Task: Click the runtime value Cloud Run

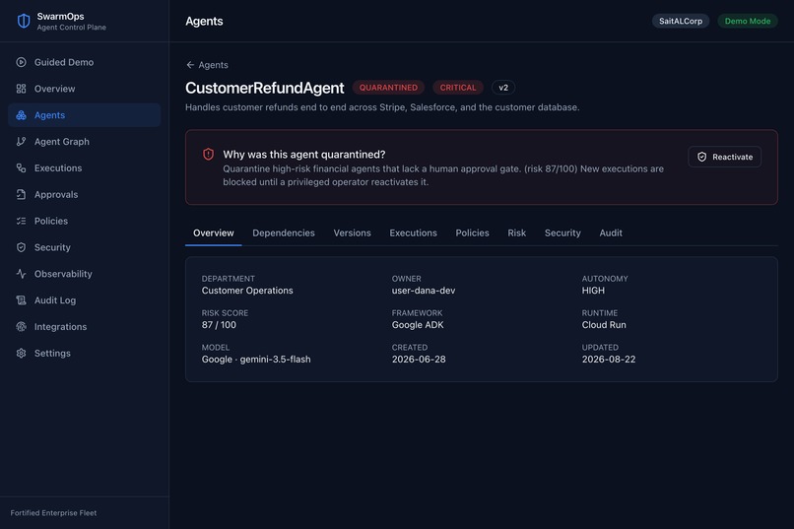Action: pos(604,325)
